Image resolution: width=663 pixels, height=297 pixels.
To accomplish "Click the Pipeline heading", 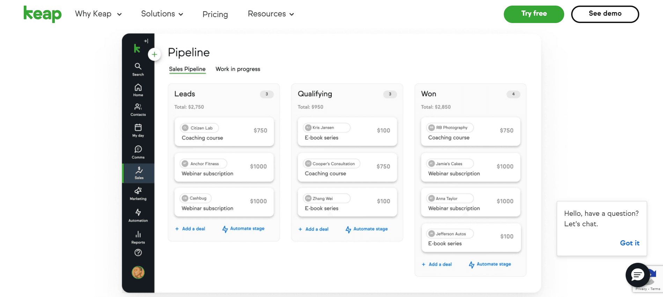I will click(x=189, y=52).
